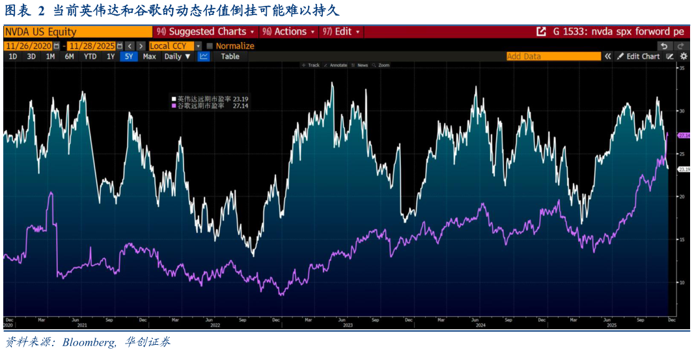This screenshot has width=694, height=352.
Task: Switch to the Table view tab
Action: click(230, 57)
